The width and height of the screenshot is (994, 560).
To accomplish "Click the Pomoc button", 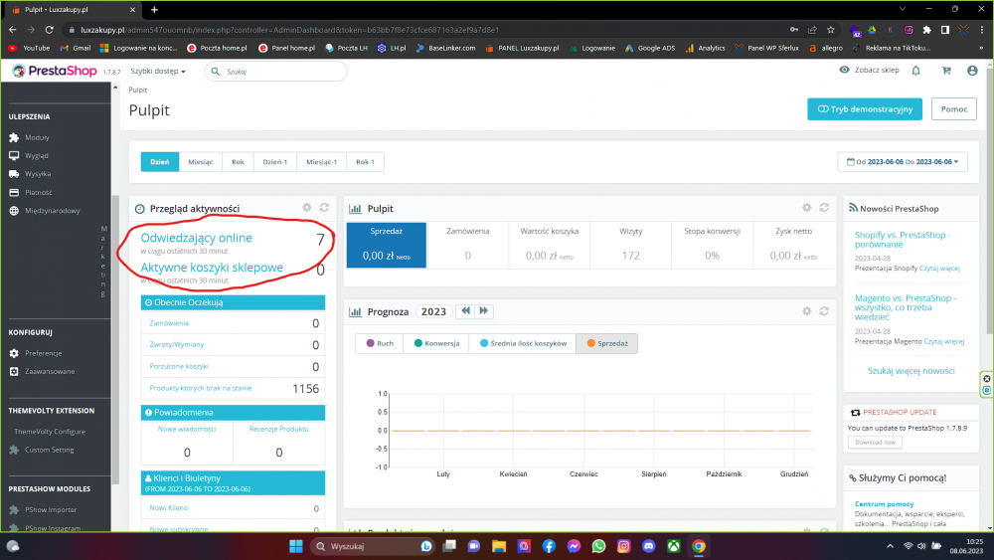I will pyautogui.click(x=954, y=109).
